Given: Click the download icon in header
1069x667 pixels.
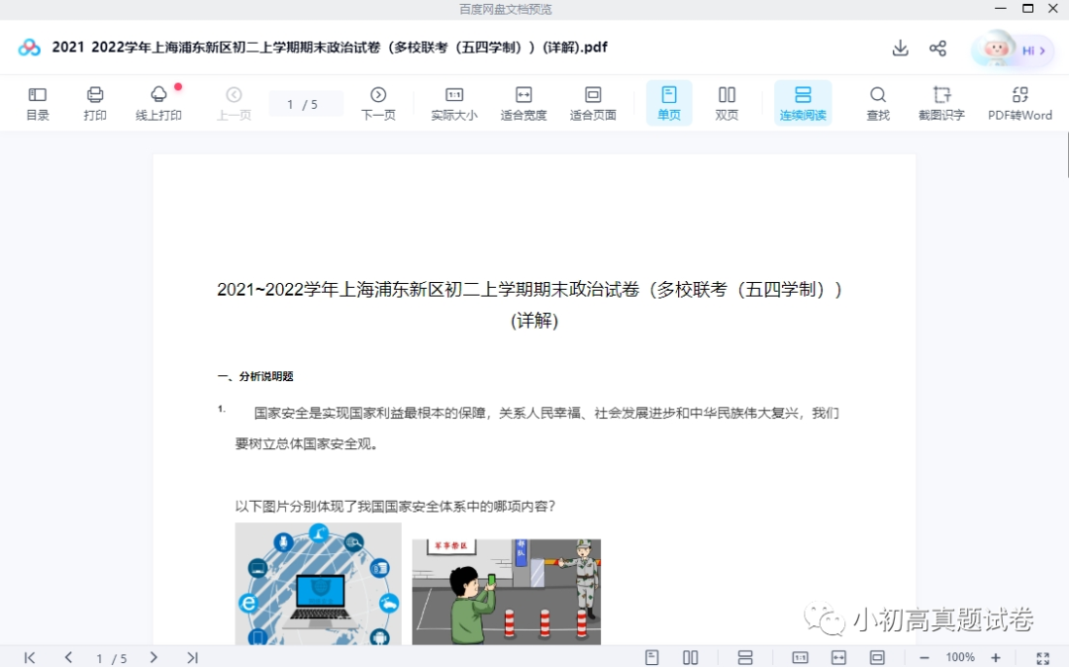Looking at the screenshot, I should (x=900, y=48).
